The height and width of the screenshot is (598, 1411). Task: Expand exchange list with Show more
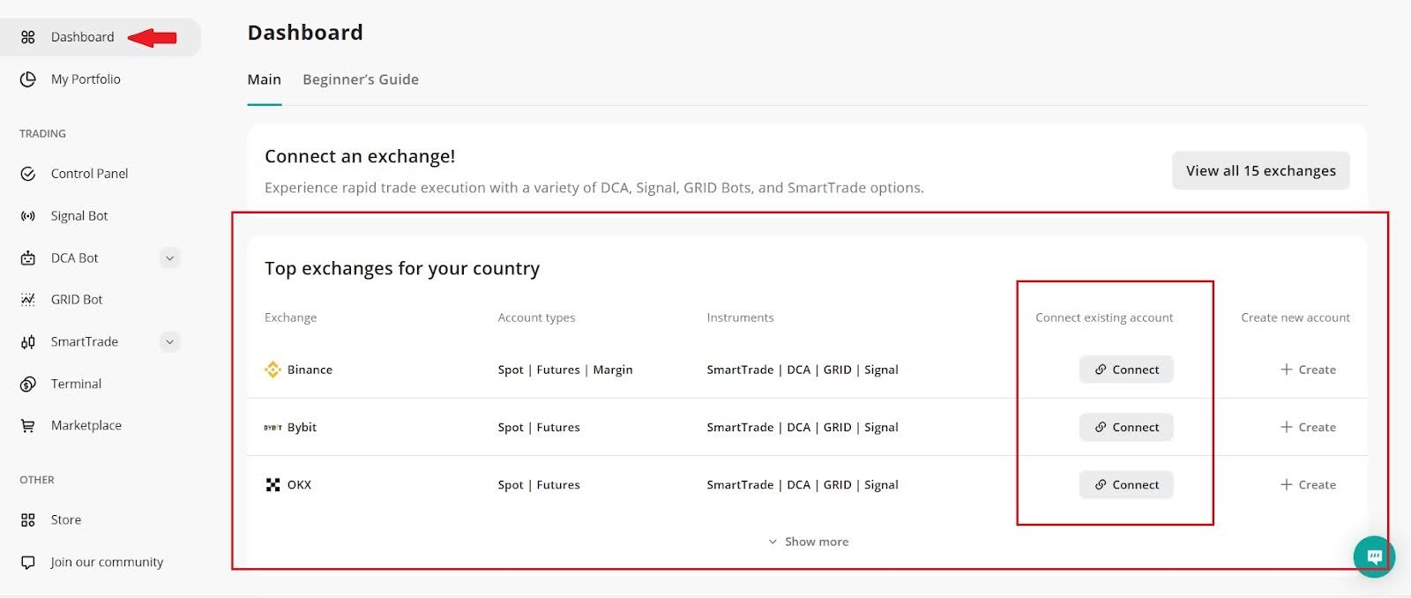coord(808,542)
